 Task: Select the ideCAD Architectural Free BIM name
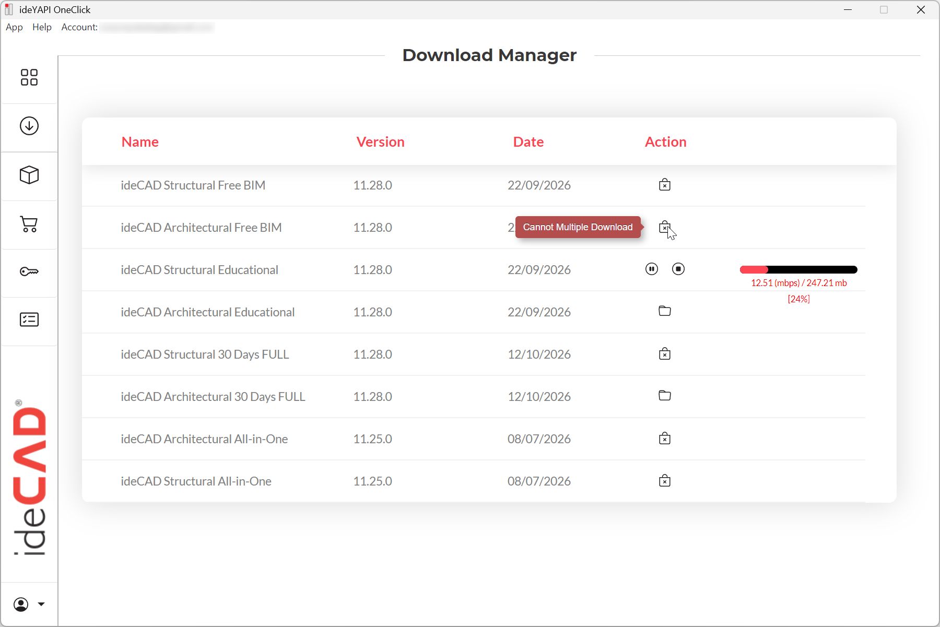coord(201,228)
